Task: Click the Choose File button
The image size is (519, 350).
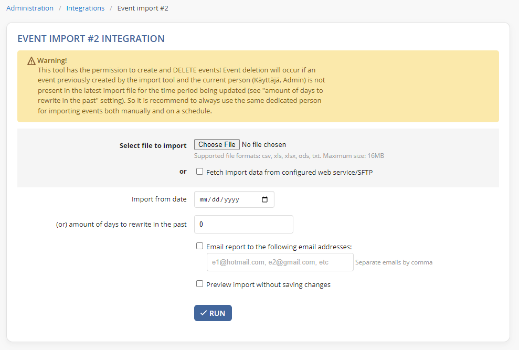Action: [x=217, y=144]
